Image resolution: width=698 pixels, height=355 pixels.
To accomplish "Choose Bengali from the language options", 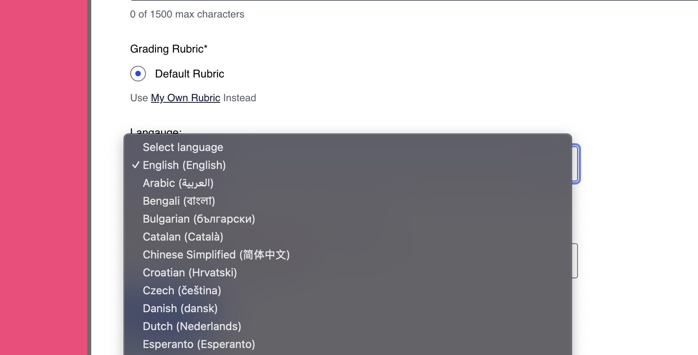I will pos(179,201).
